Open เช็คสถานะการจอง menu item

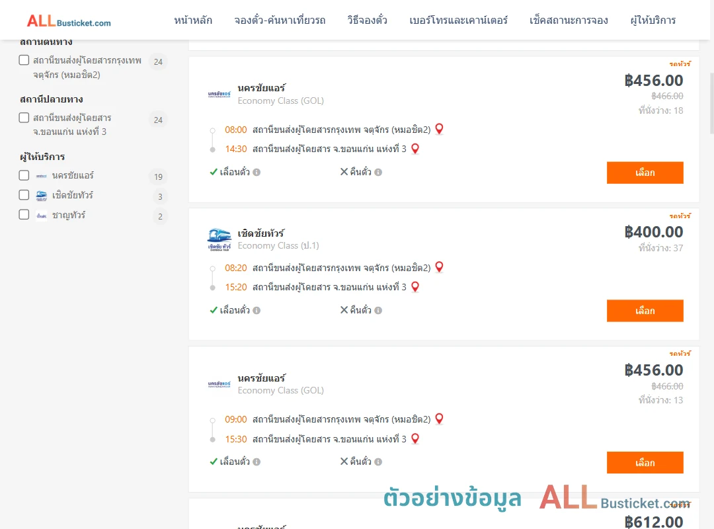click(569, 20)
